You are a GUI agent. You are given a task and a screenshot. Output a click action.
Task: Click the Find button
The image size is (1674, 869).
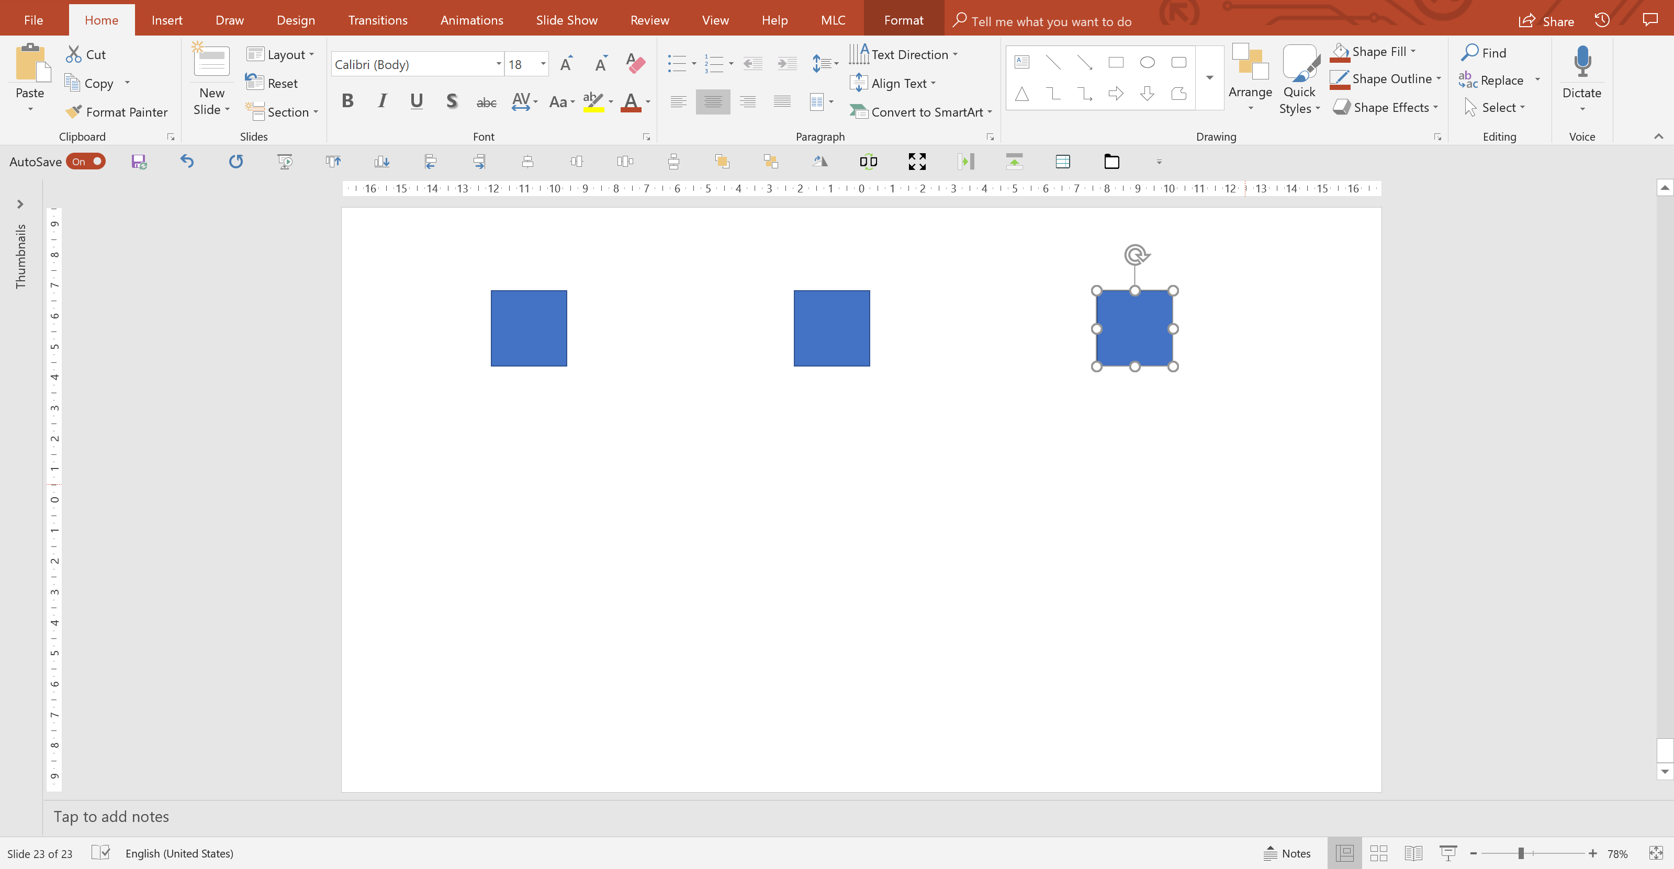tap(1484, 53)
